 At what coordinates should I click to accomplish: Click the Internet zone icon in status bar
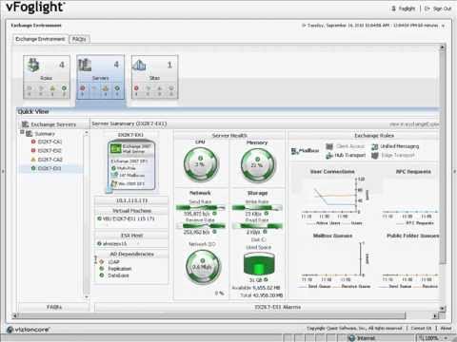tap(351, 338)
